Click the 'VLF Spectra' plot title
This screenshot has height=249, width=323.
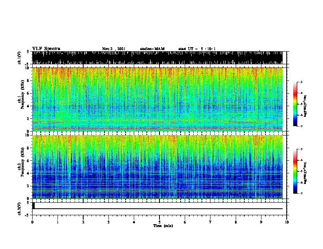46,49
